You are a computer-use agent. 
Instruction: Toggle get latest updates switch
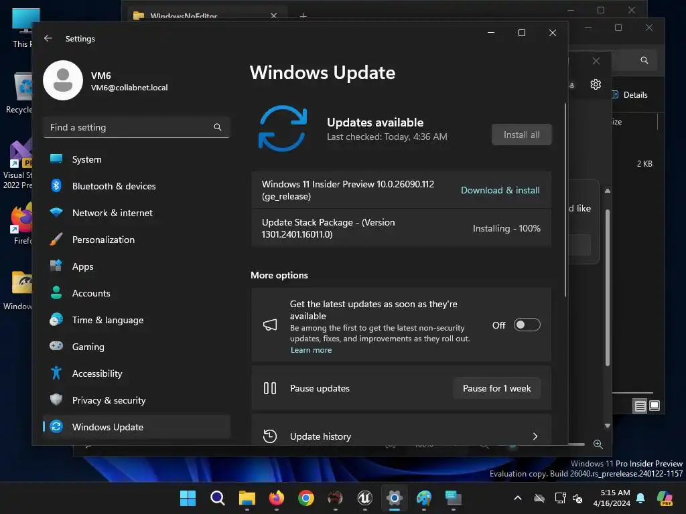point(527,325)
